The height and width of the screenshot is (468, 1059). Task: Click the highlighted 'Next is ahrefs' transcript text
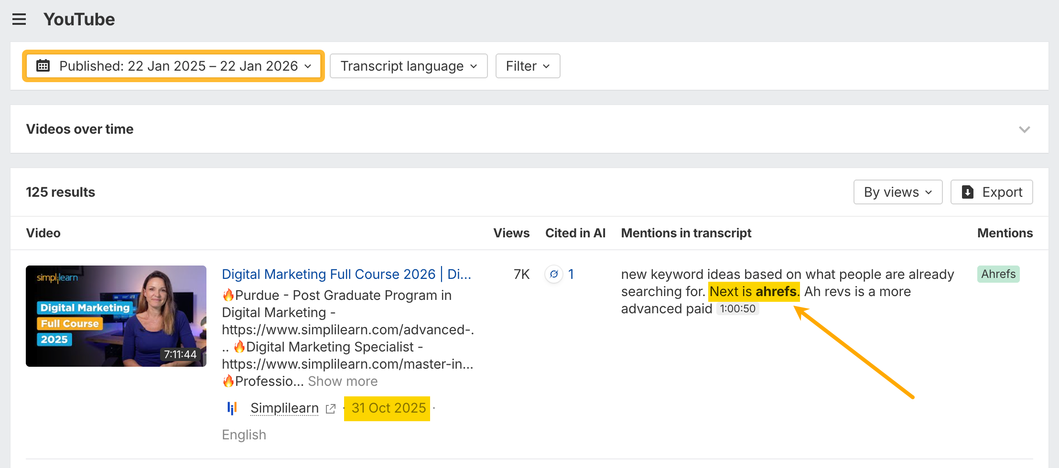754,291
